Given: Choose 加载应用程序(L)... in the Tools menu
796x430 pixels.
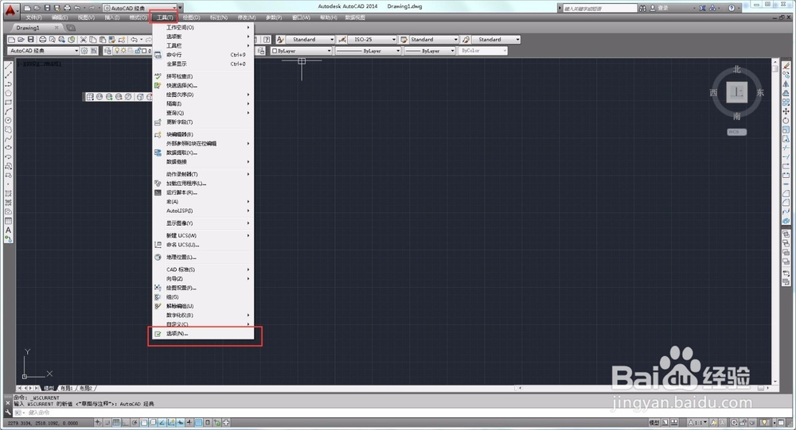Looking at the screenshot, I should coord(203,184).
